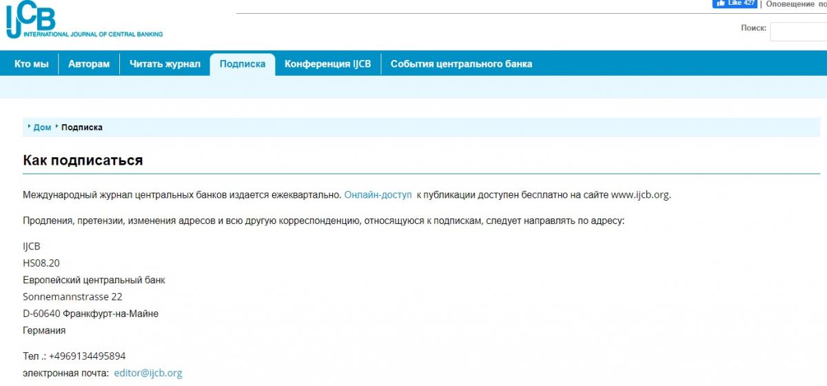Click the Дом breadcrumb link
827x386 pixels.
(42, 128)
